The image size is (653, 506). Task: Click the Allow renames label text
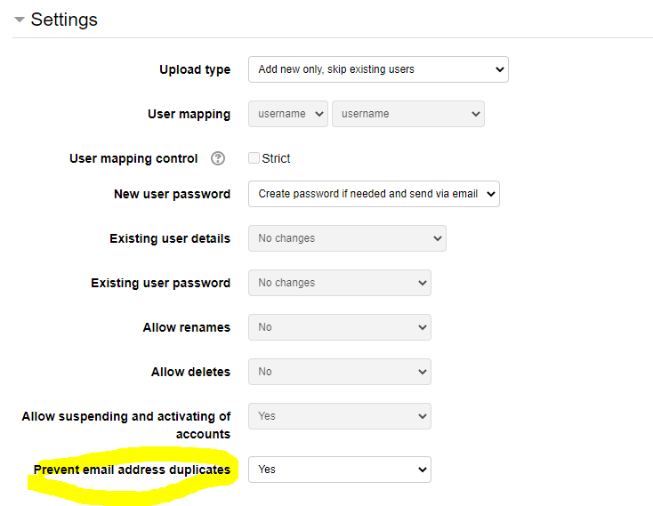click(186, 327)
